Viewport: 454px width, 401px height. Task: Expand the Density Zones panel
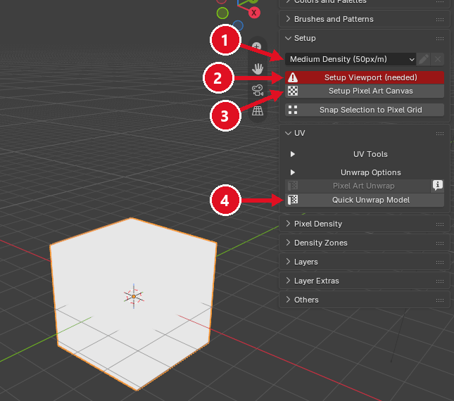pyautogui.click(x=288, y=243)
